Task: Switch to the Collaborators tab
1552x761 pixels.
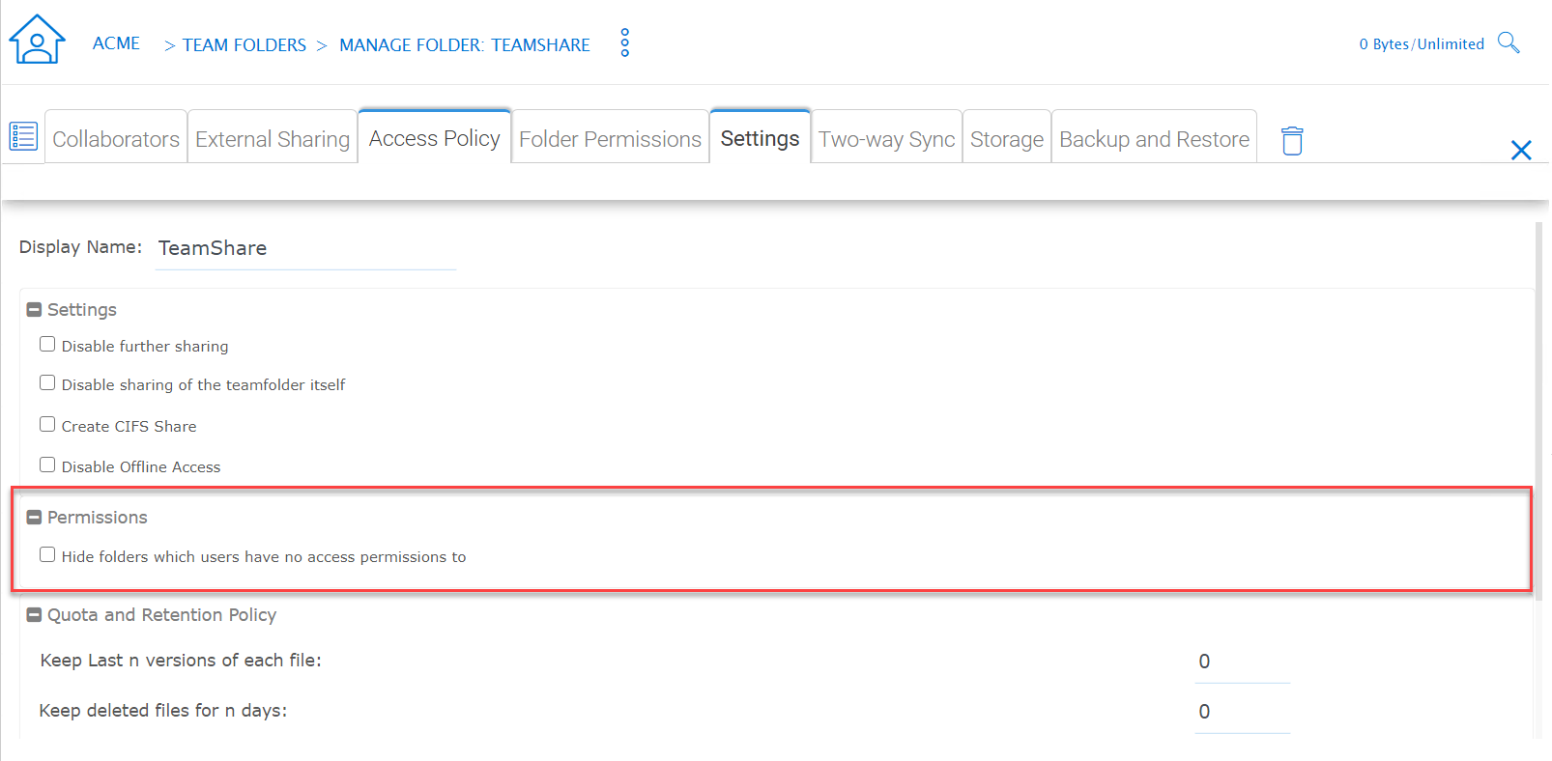Action: 116,138
